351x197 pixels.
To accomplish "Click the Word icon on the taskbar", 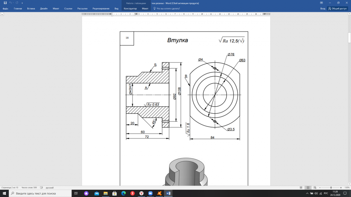I will coord(168,194).
